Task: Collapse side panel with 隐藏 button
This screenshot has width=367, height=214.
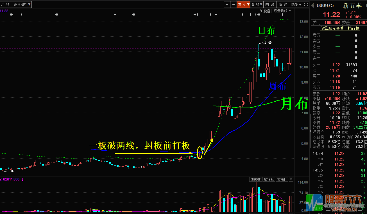Action: [x=296, y=5]
